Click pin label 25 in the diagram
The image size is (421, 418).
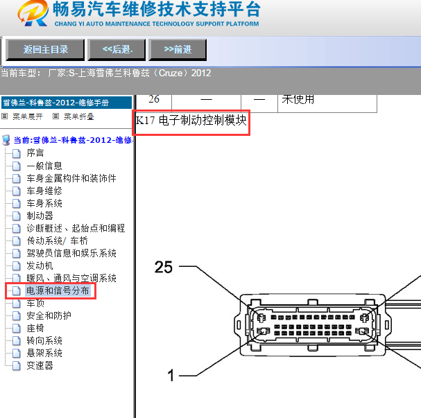click(x=163, y=267)
